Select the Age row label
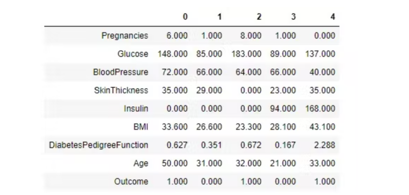The height and width of the screenshot is (195, 409). click(x=141, y=164)
